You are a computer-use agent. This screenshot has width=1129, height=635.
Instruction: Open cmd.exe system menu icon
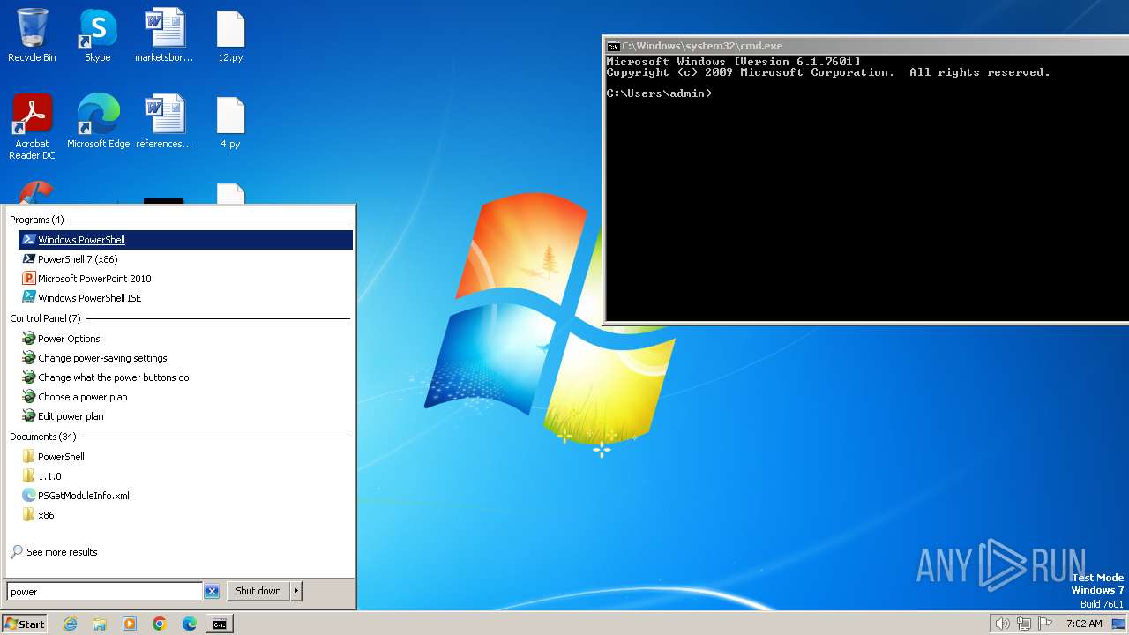point(613,46)
